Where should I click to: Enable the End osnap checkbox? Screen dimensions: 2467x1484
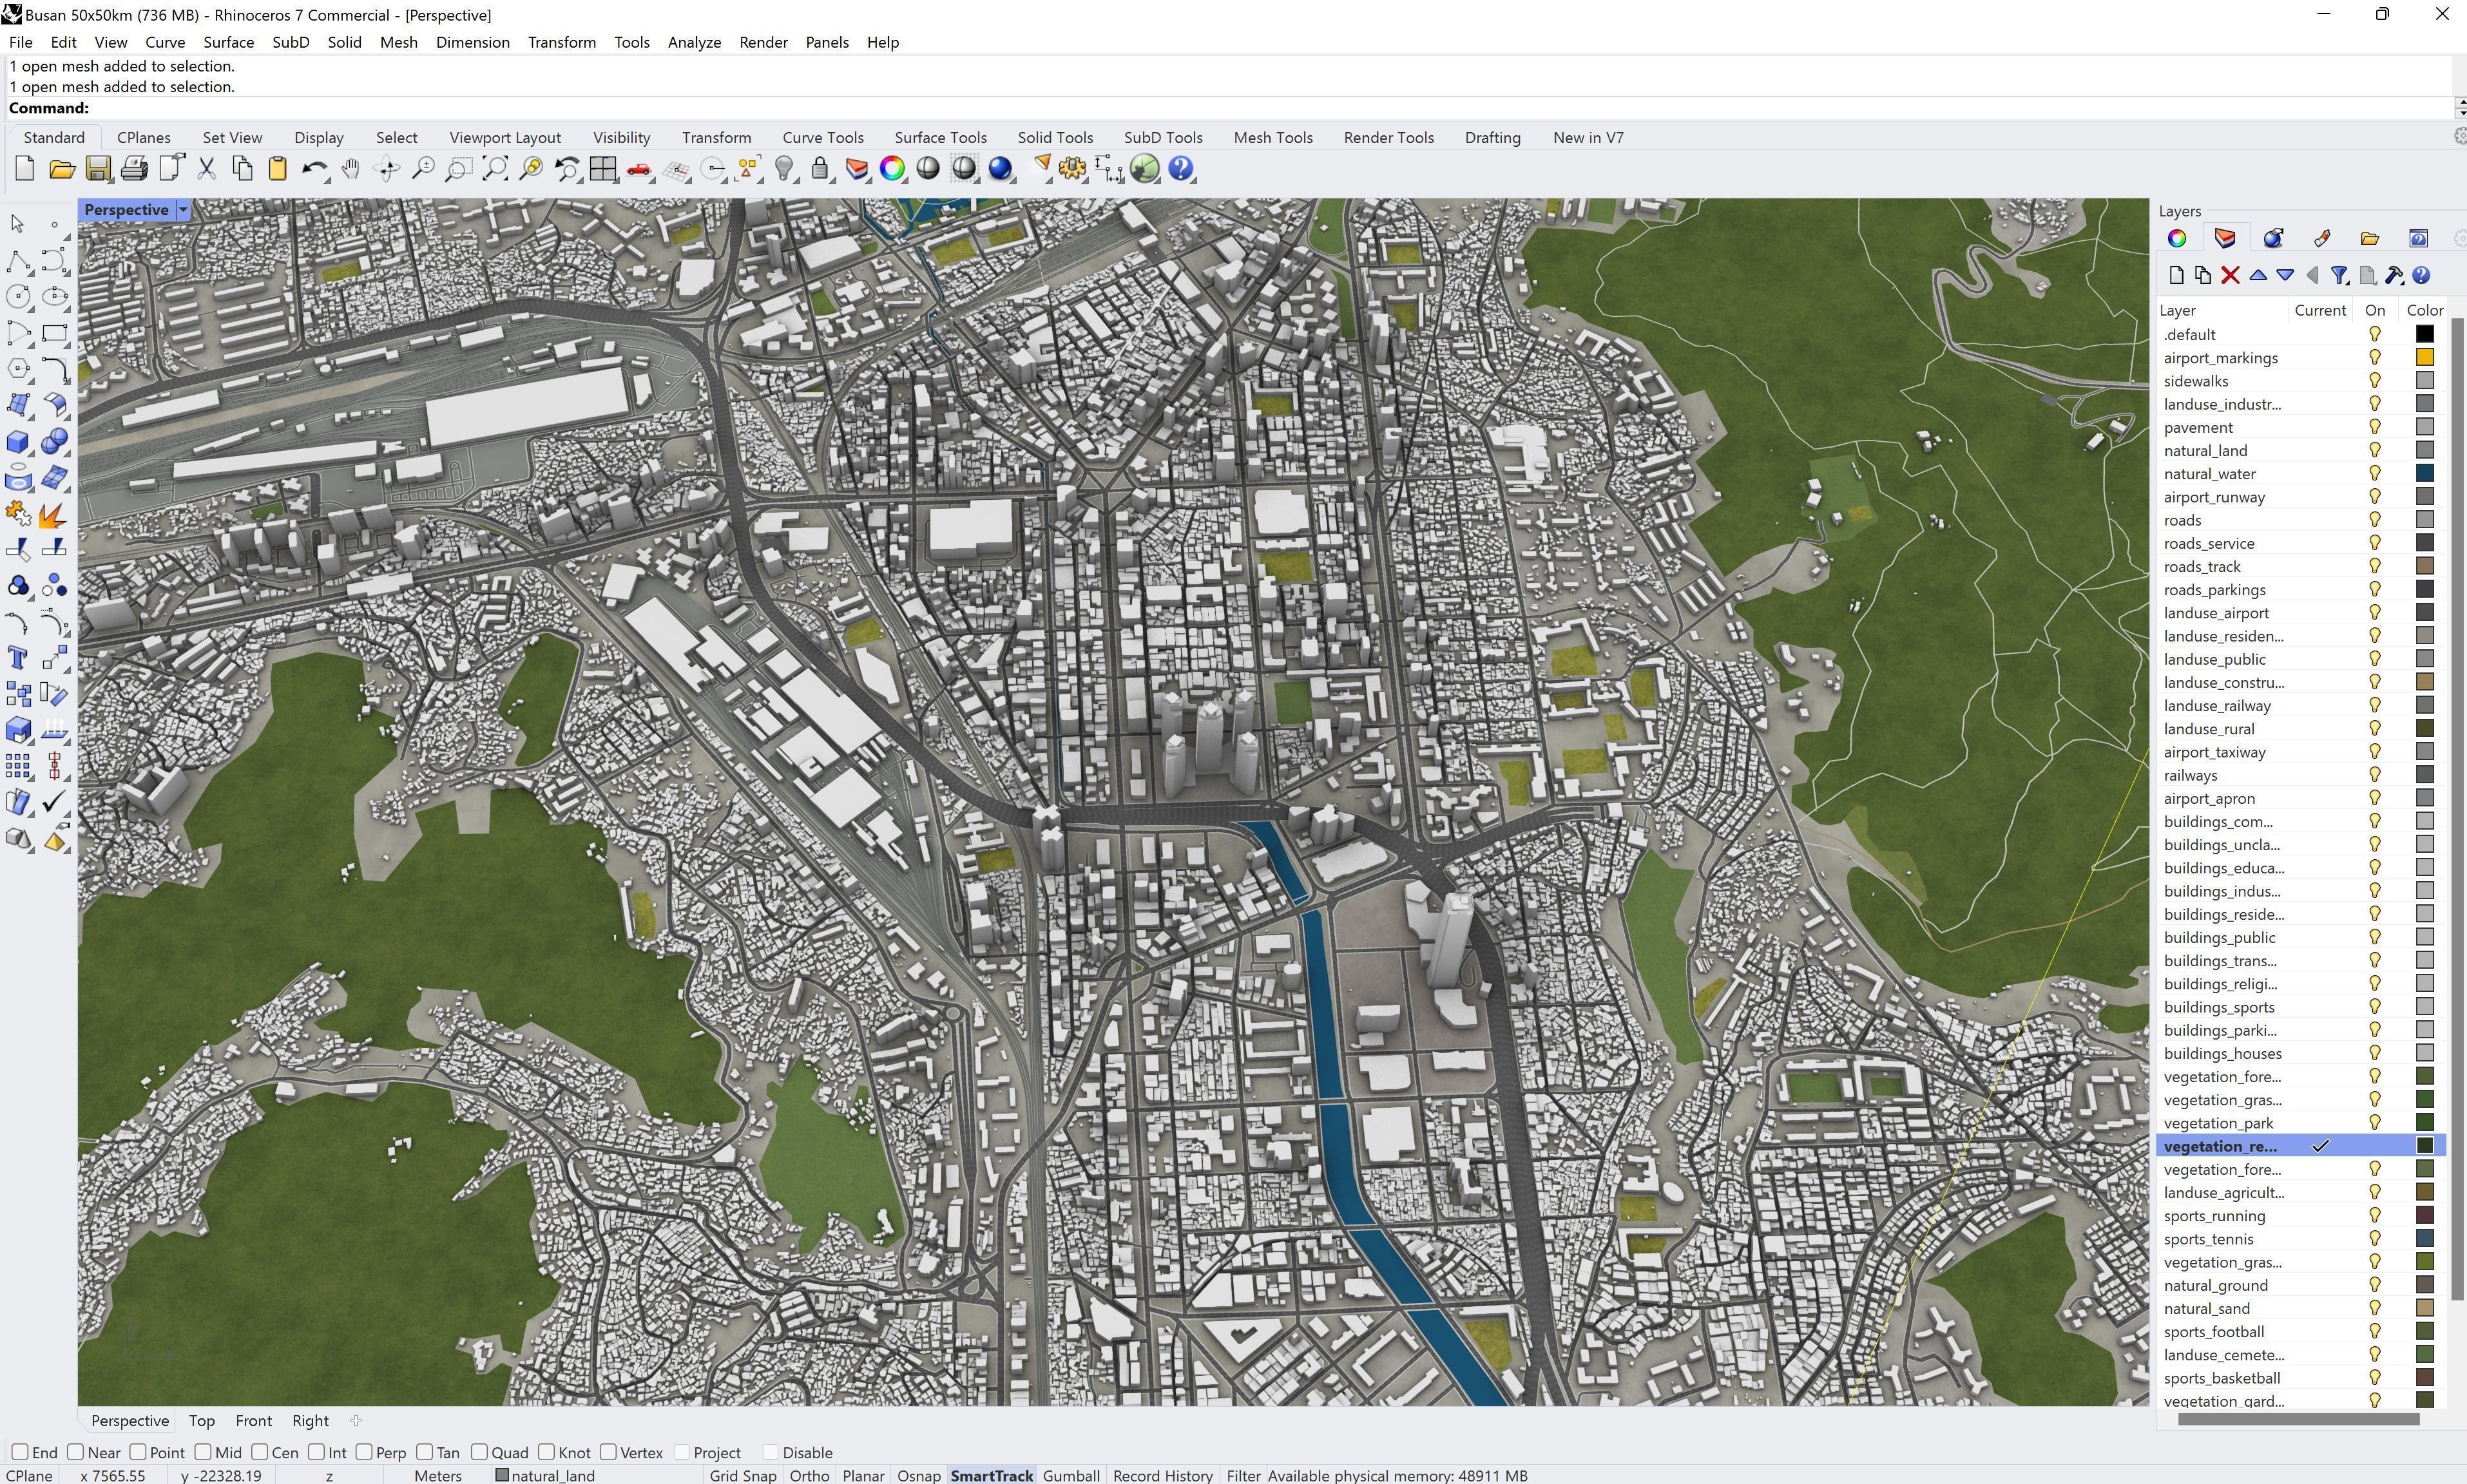click(x=20, y=1452)
